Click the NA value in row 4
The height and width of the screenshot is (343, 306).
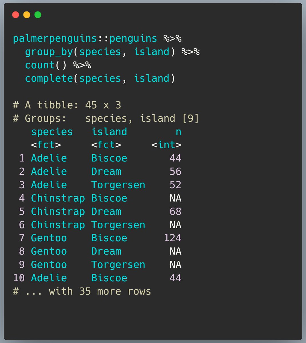(x=175, y=198)
